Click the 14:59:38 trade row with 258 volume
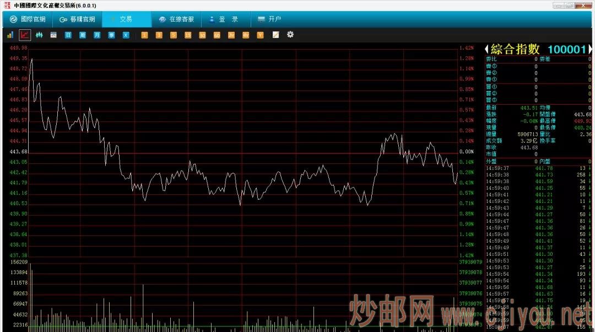The image size is (595, 332). coord(538,175)
